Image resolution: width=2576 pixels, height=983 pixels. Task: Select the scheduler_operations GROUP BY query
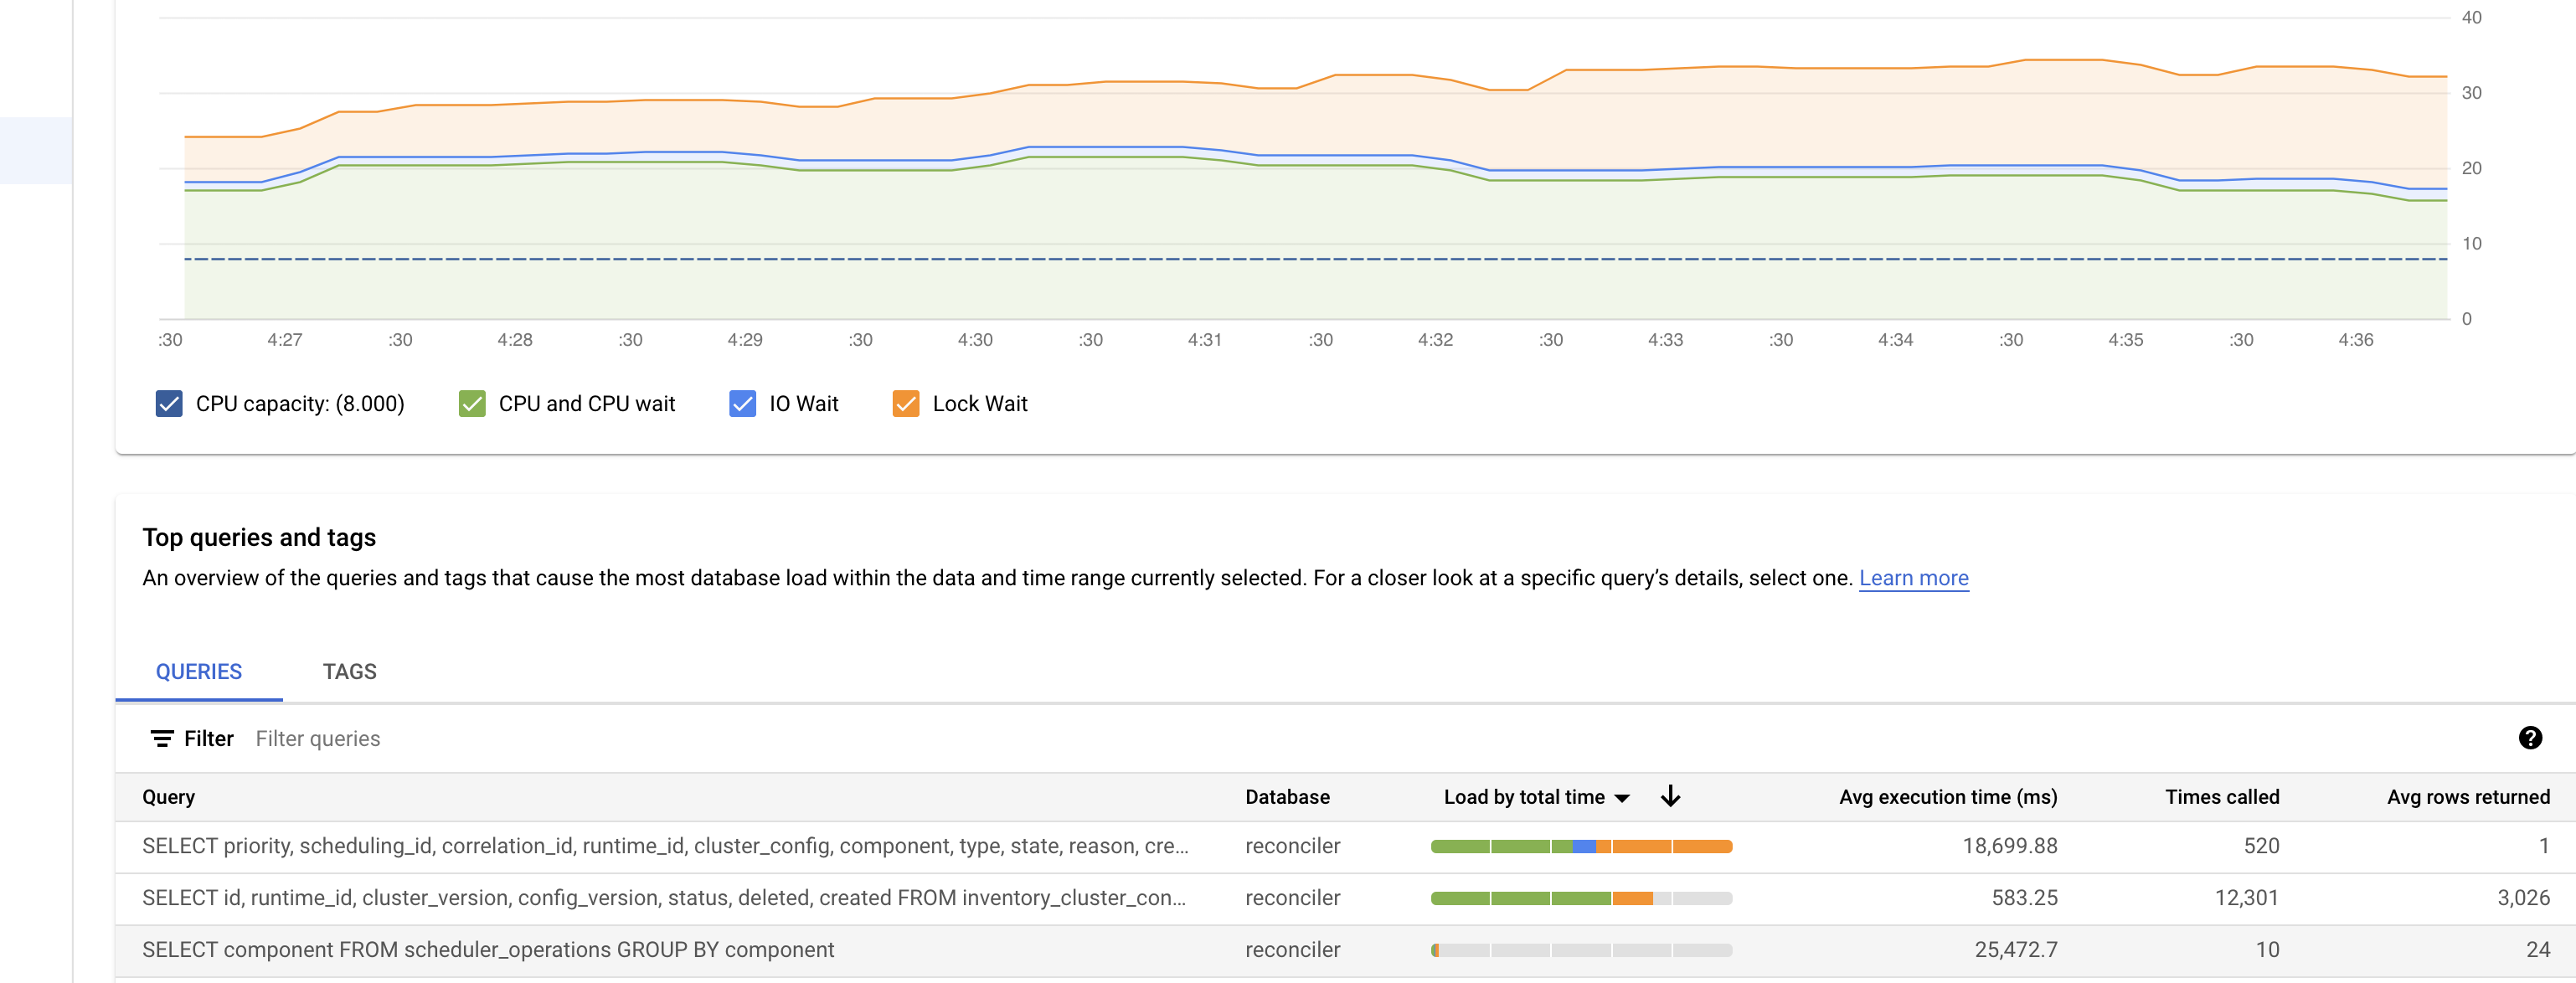(x=489, y=949)
